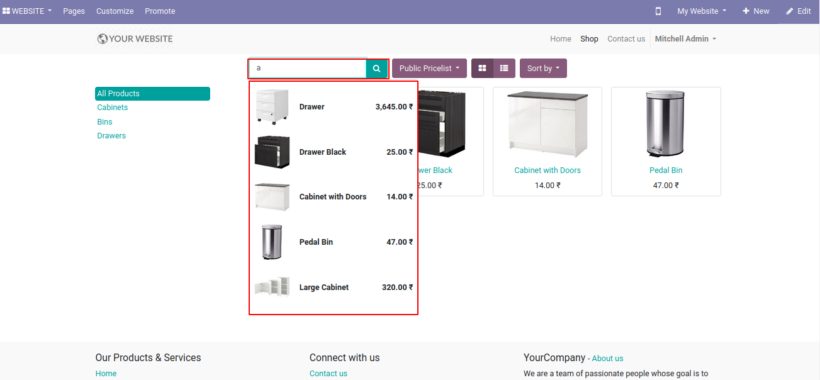This screenshot has height=380, width=820.
Task: Open the WEBSITE apps grid menu
Action: pyautogui.click(x=27, y=11)
